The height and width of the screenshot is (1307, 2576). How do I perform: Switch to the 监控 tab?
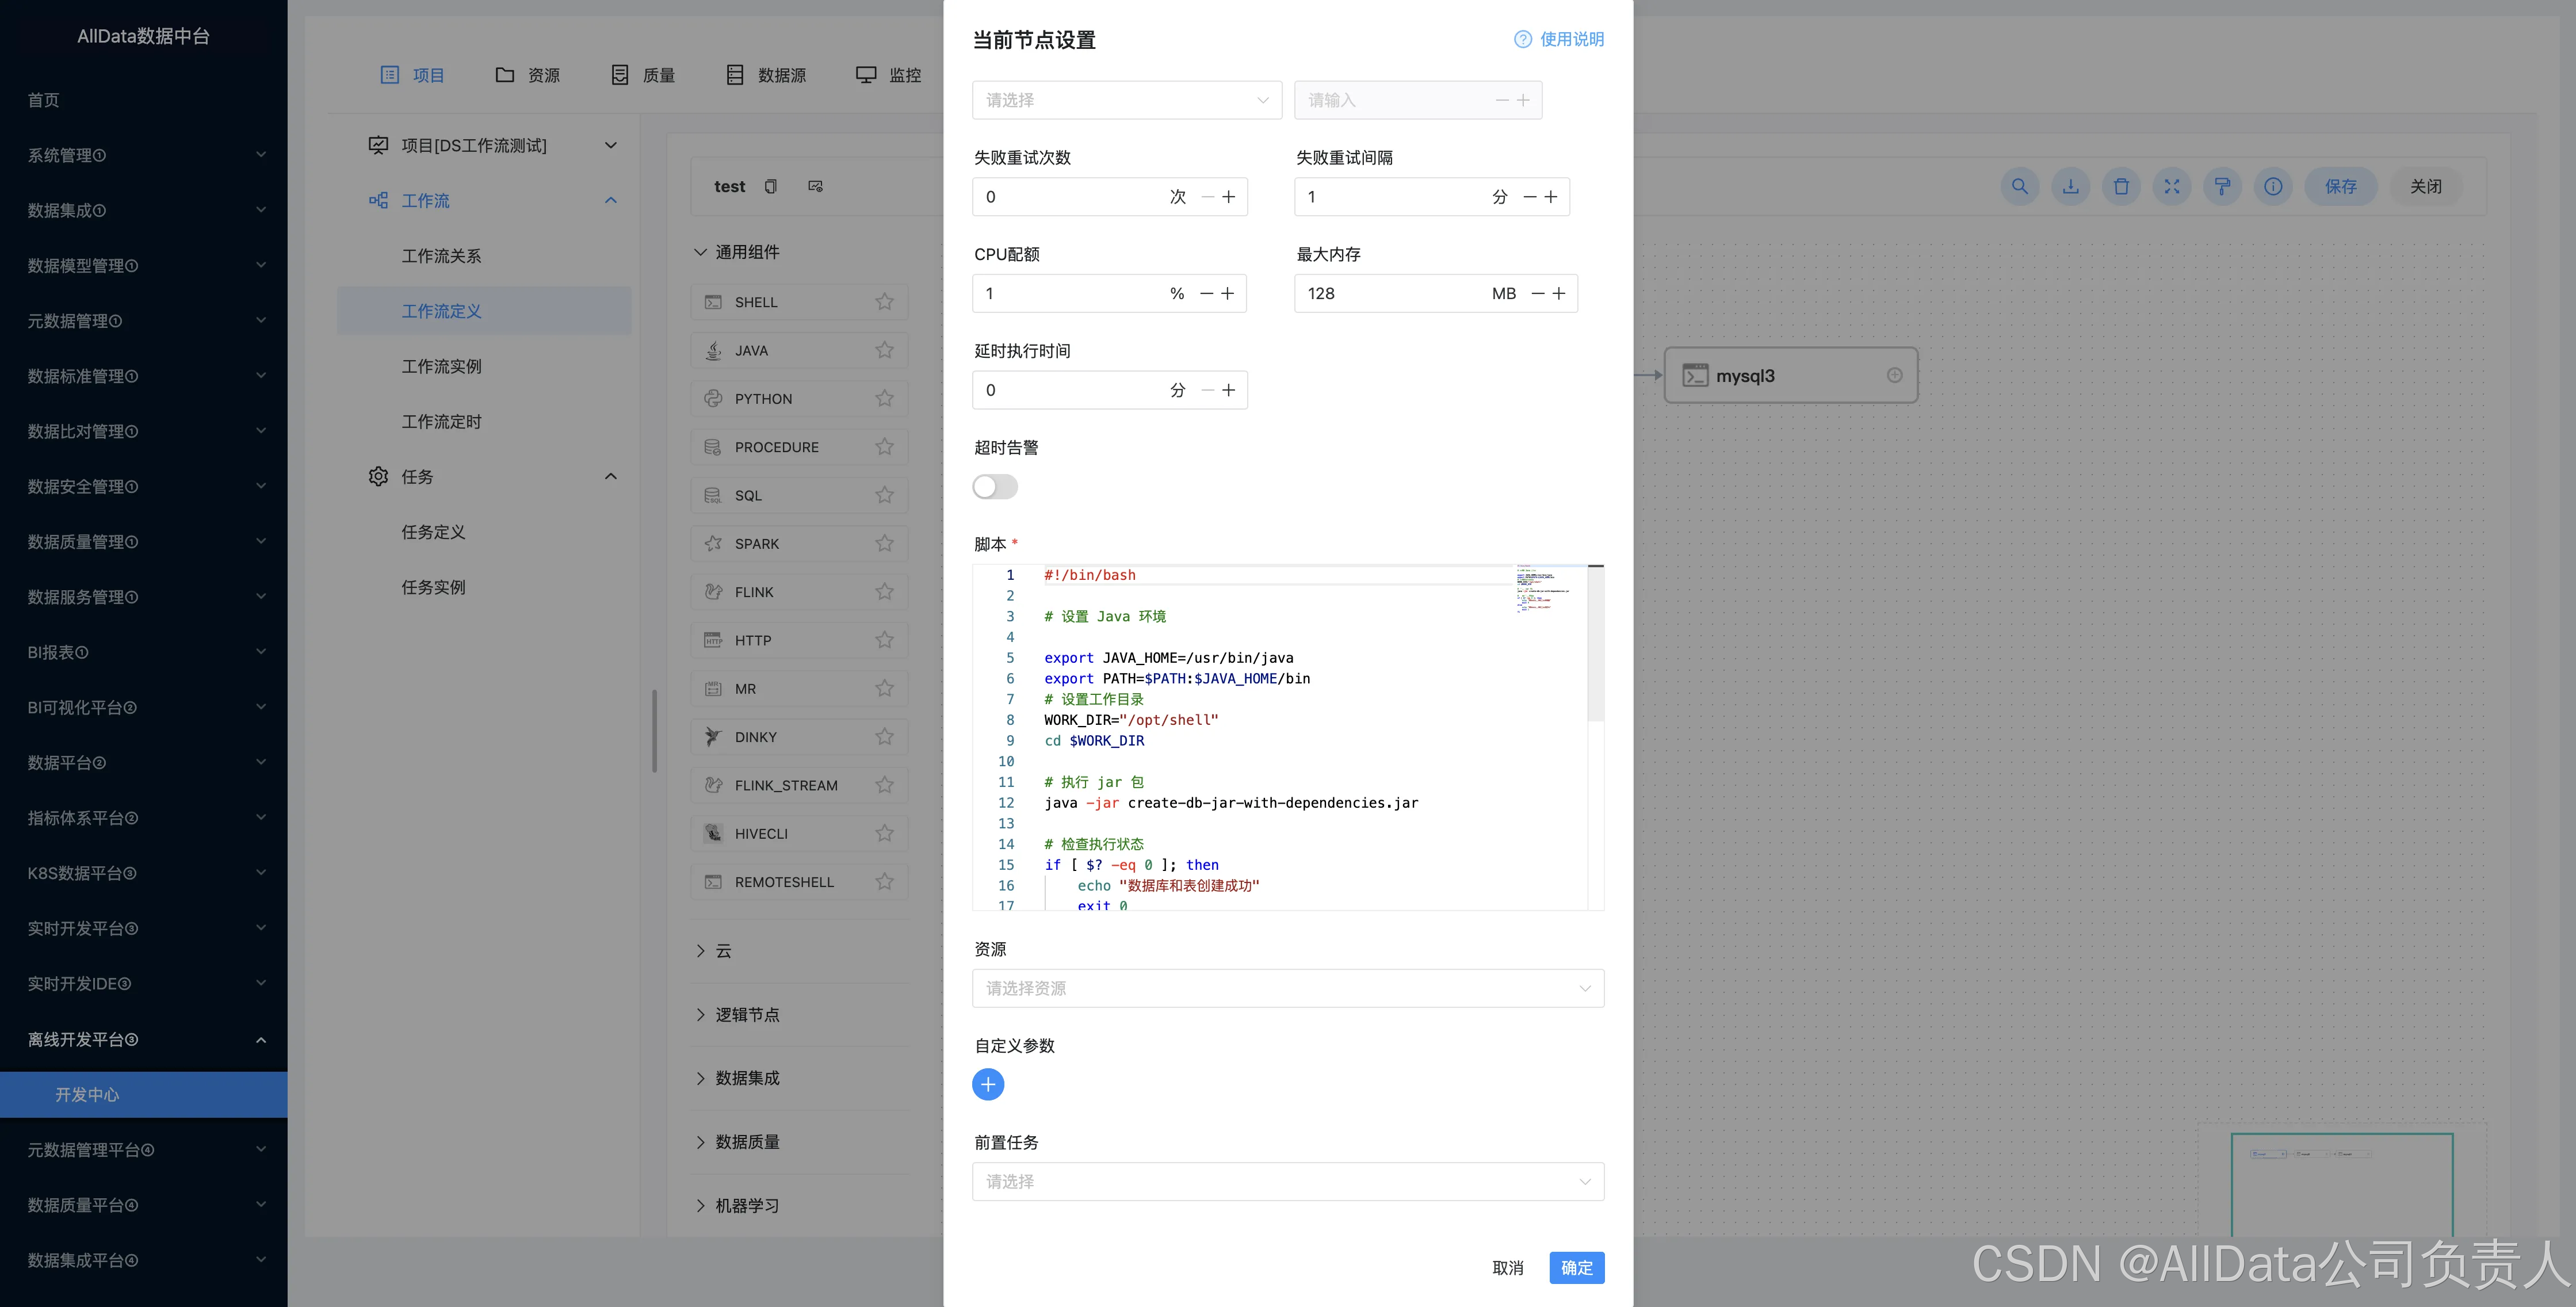click(x=888, y=75)
